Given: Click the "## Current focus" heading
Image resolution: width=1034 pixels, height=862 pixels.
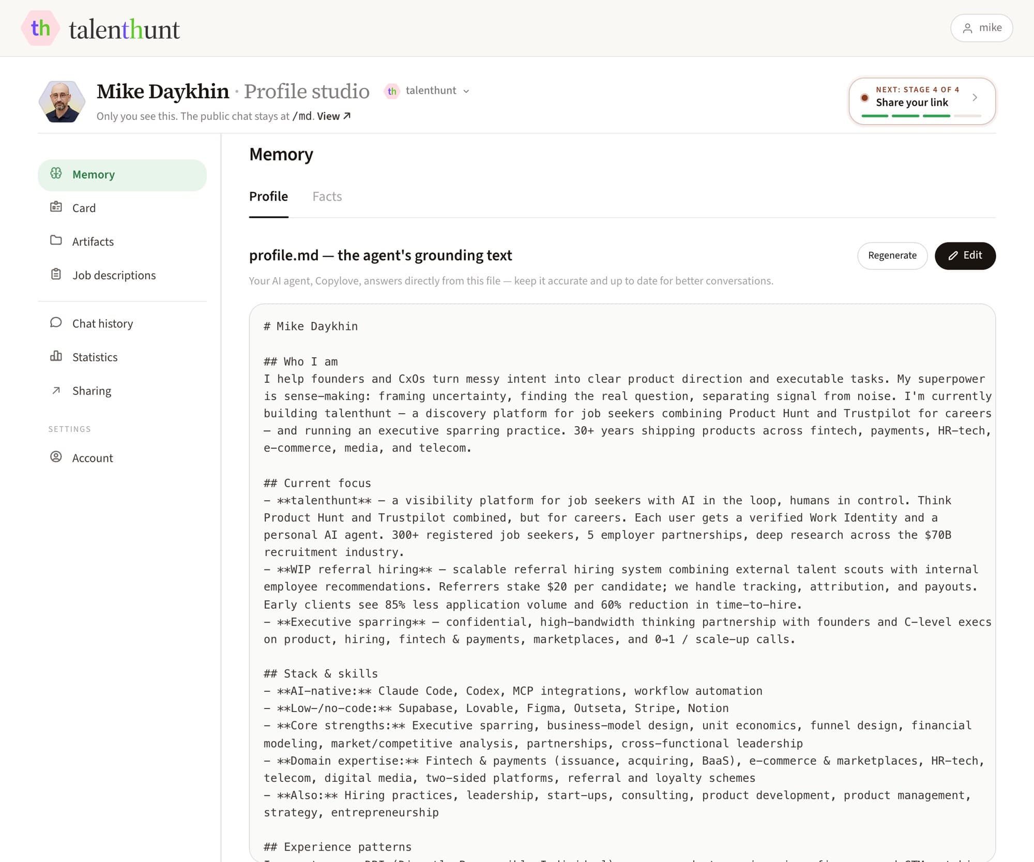Looking at the screenshot, I should click(317, 483).
